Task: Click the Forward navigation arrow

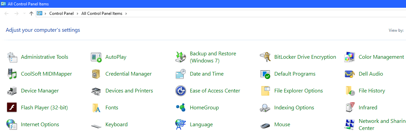Action: click(16, 13)
